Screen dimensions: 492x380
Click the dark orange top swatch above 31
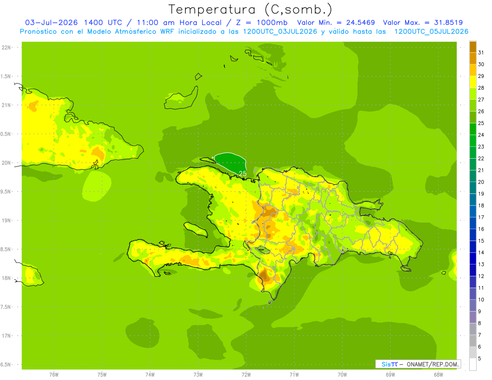(473, 47)
